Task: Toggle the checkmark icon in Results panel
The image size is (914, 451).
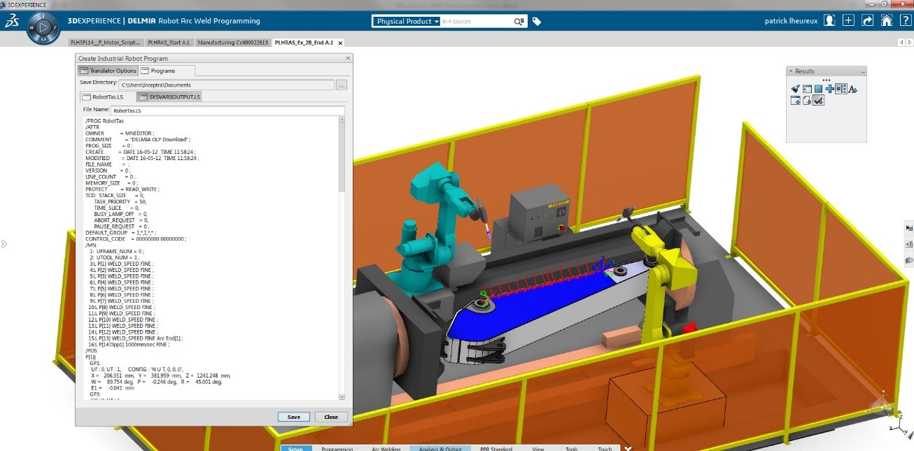Action: coord(818,101)
